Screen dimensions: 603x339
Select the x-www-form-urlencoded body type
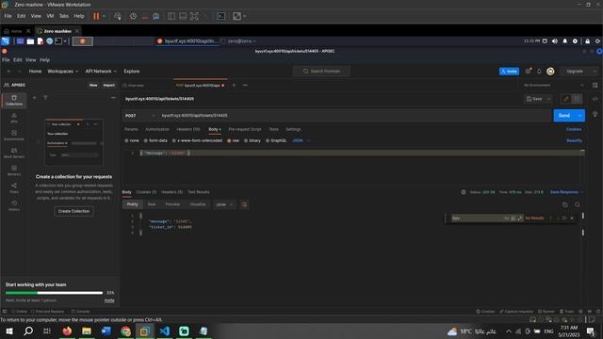point(197,140)
